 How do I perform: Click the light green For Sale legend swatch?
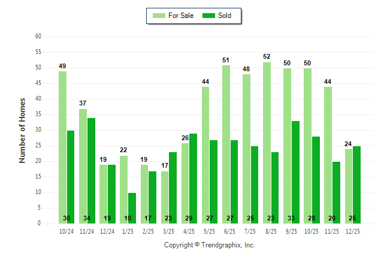[x=159, y=16]
